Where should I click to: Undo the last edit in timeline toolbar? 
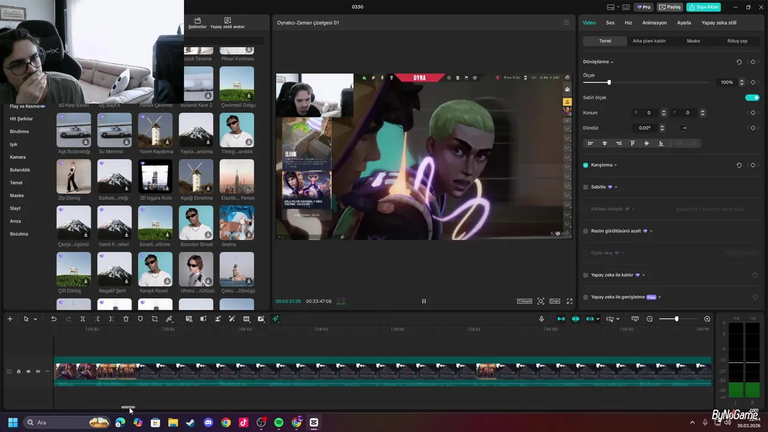click(x=53, y=319)
